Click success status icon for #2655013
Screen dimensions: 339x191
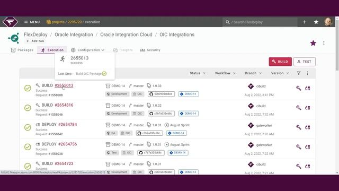[x=28, y=88]
